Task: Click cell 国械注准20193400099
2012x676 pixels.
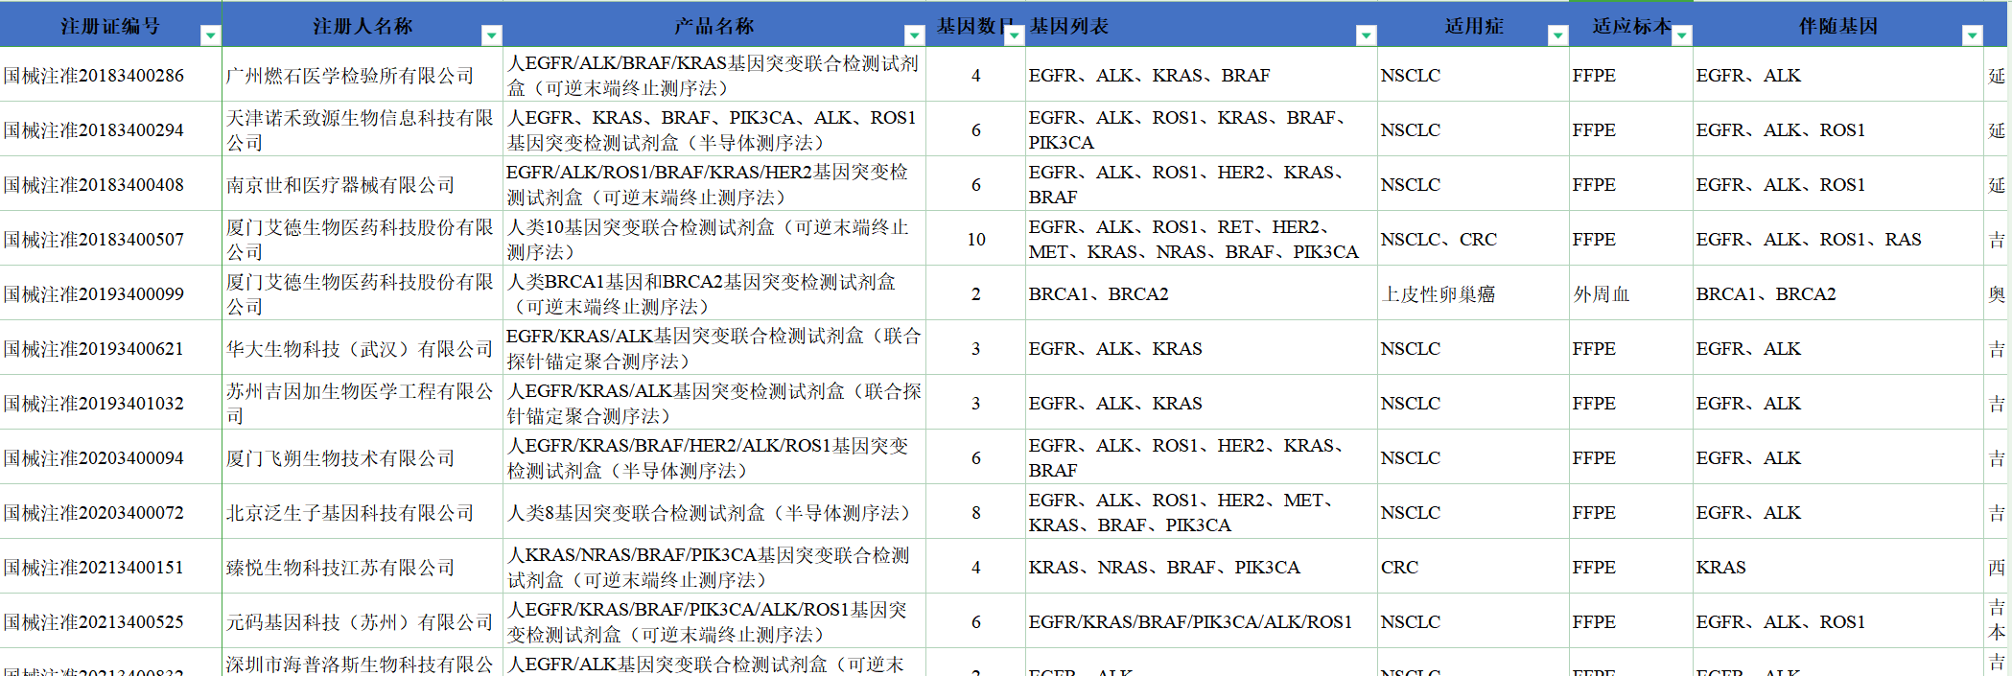Action: [x=111, y=293]
